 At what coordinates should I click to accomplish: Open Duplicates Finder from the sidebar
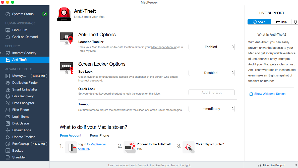coord(25,83)
